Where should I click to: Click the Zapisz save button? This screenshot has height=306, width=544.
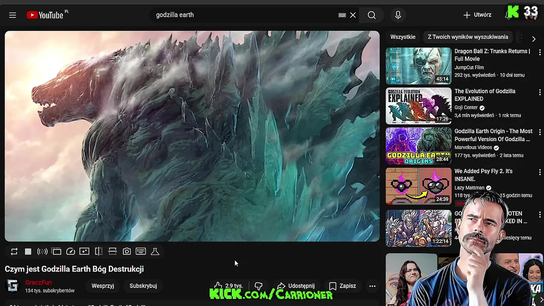(343, 286)
